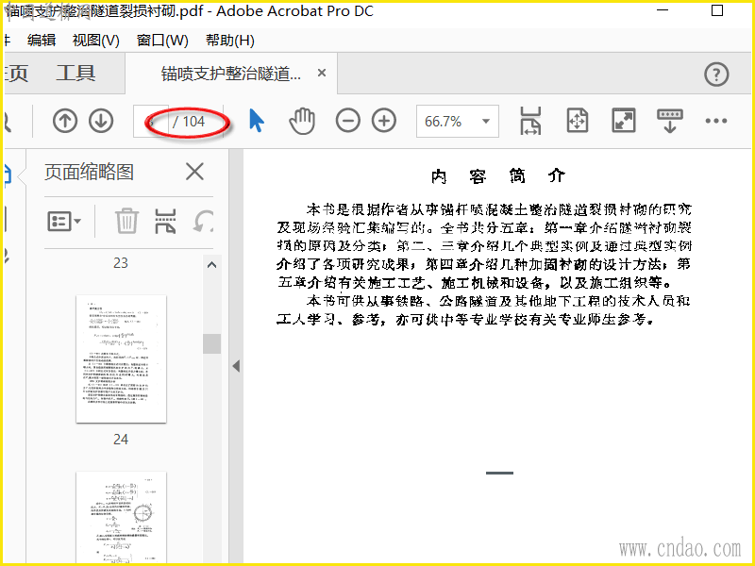Click the thumbnail scrollbar up arrow
Viewport: 755px width, 566px height.
[x=211, y=265]
